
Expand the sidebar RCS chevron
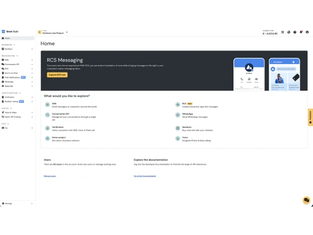click(x=32, y=69)
